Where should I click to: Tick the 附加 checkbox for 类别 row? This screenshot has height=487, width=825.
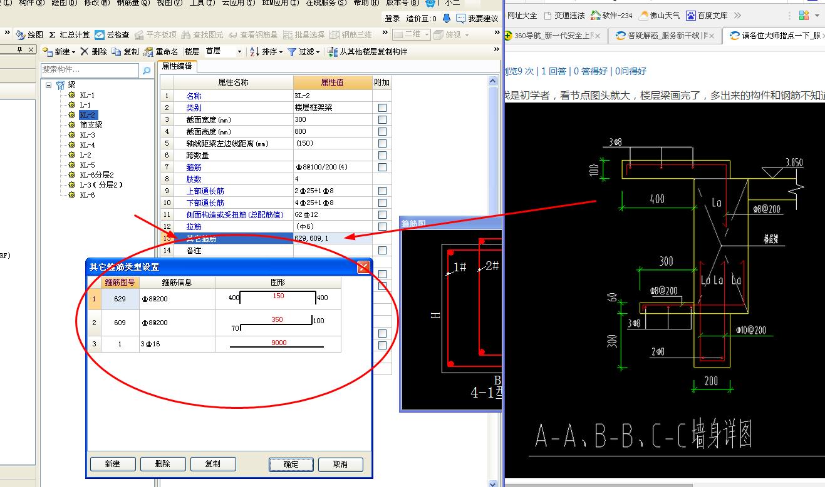coord(382,108)
